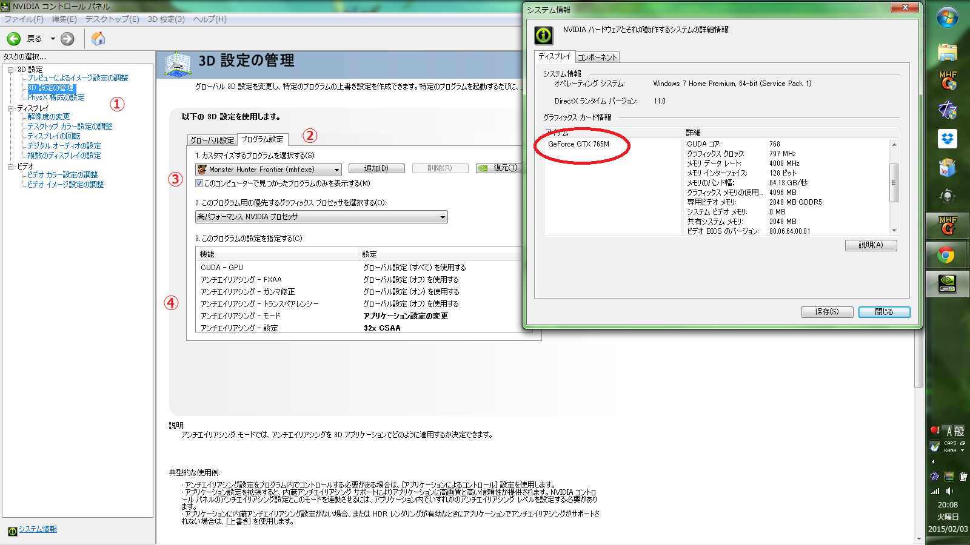This screenshot has height=545, width=970.
Task: Open the デスクトップ(E) menu
Action: pyautogui.click(x=112, y=19)
